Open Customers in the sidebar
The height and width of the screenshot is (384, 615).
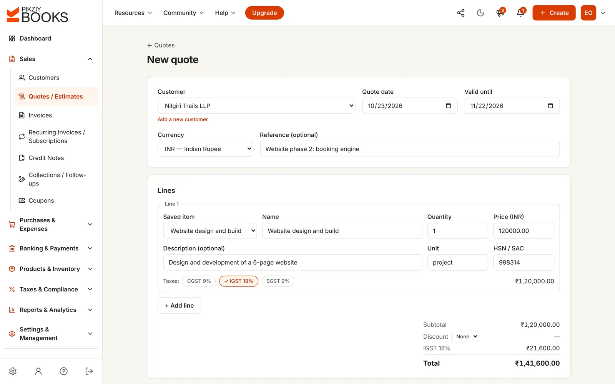[x=56, y=78]
